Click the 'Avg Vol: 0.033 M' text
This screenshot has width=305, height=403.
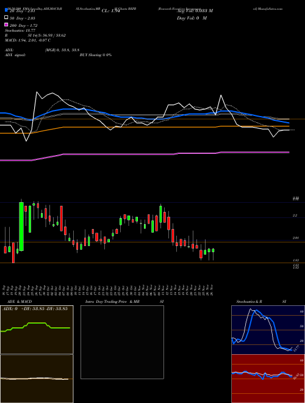point(195,11)
